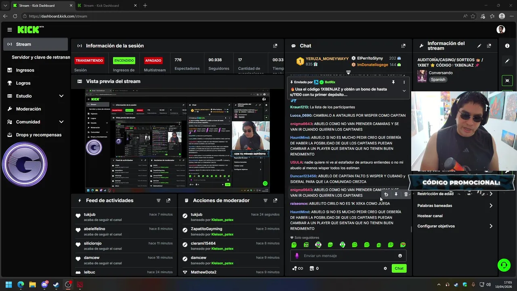Open Restricción de edad settings
The width and height of the screenshot is (517, 291).
point(455,194)
